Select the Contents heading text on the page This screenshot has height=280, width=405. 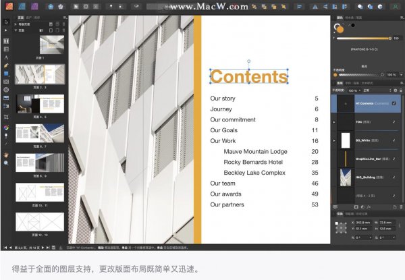pos(249,77)
